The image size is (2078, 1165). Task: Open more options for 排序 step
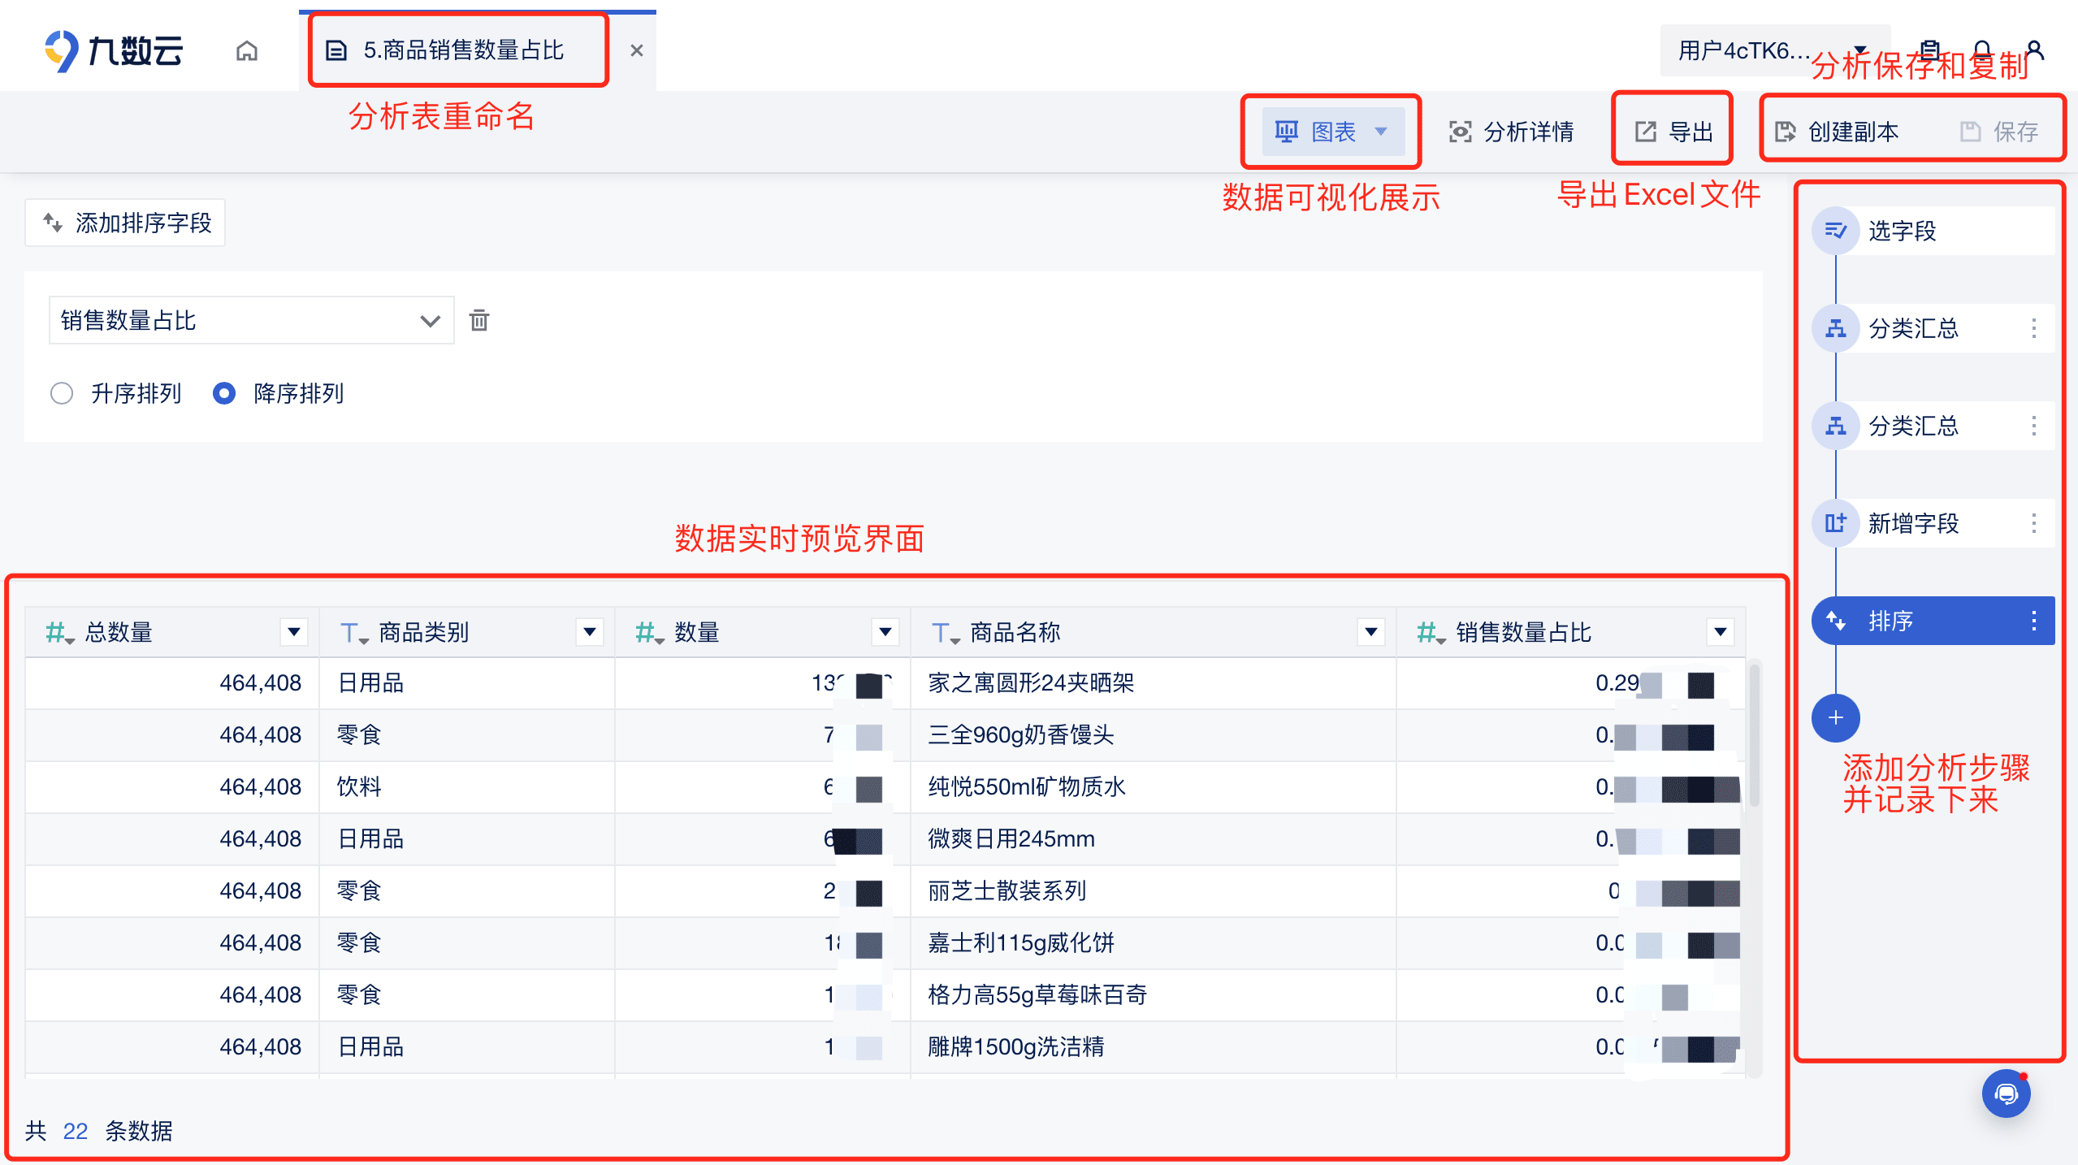click(x=2034, y=621)
